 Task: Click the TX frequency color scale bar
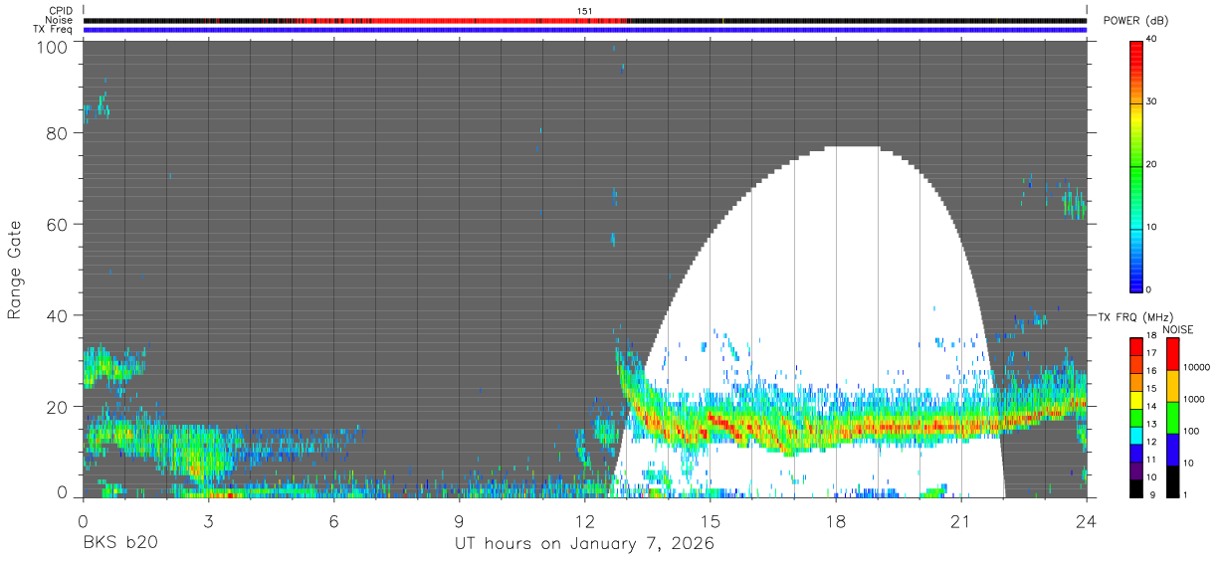[x=1136, y=418]
